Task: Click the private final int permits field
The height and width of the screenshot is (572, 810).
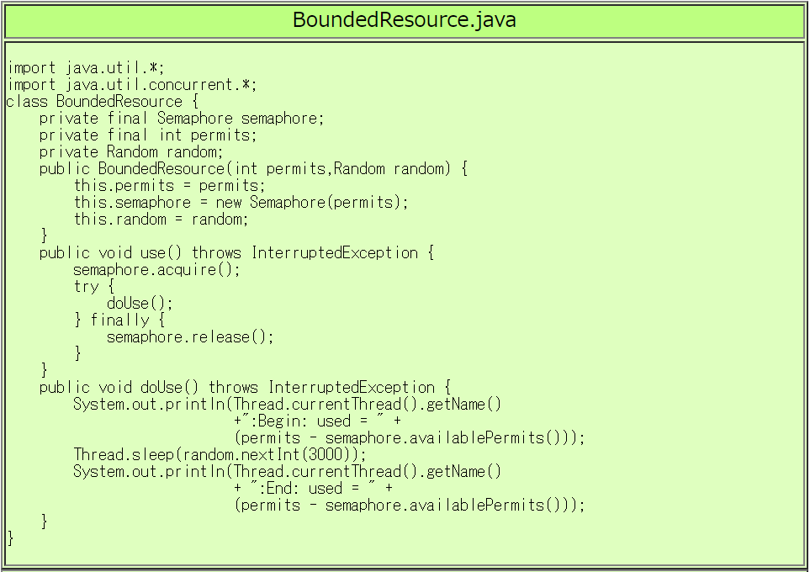Action: (x=148, y=135)
